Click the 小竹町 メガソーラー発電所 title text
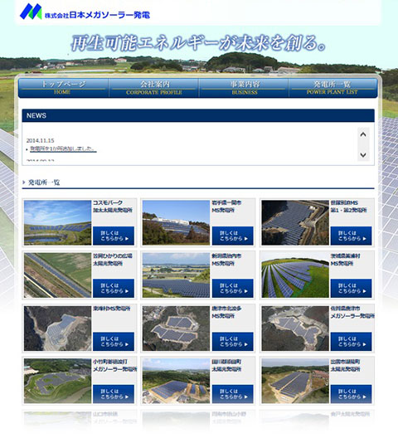This screenshot has width=398, height=438. pyautogui.click(x=114, y=365)
